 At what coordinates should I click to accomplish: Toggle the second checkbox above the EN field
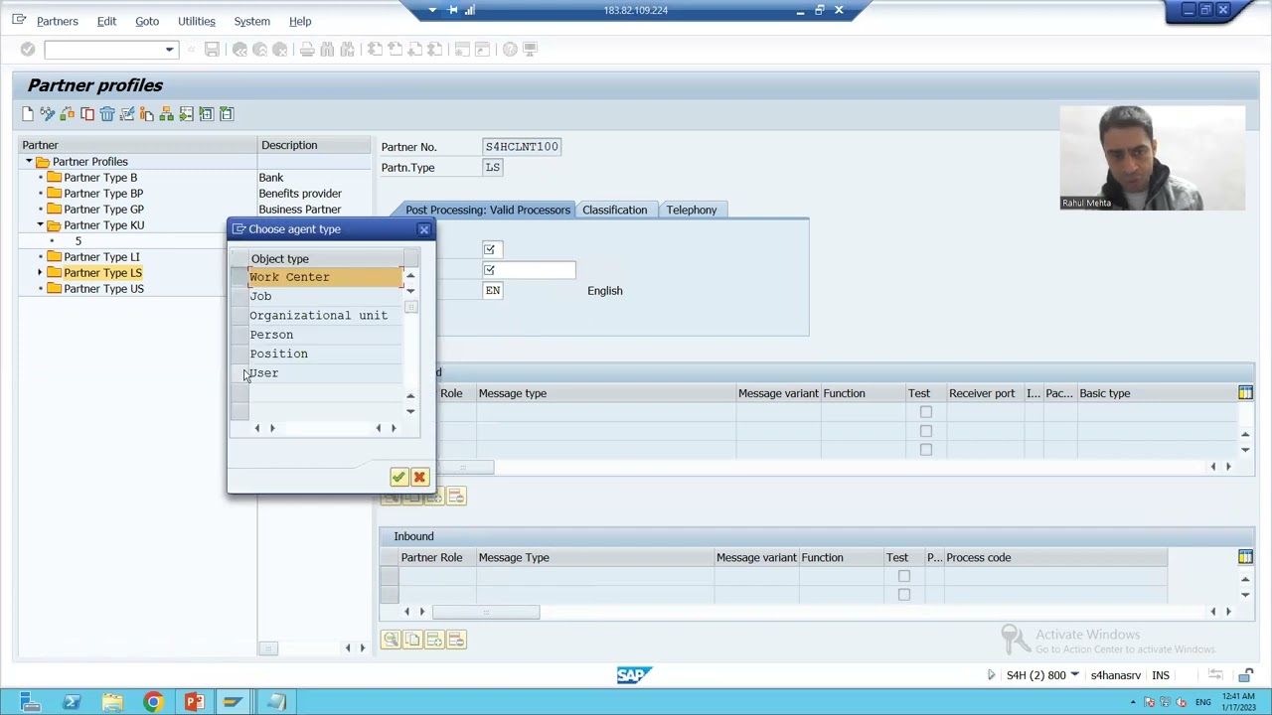(x=489, y=270)
